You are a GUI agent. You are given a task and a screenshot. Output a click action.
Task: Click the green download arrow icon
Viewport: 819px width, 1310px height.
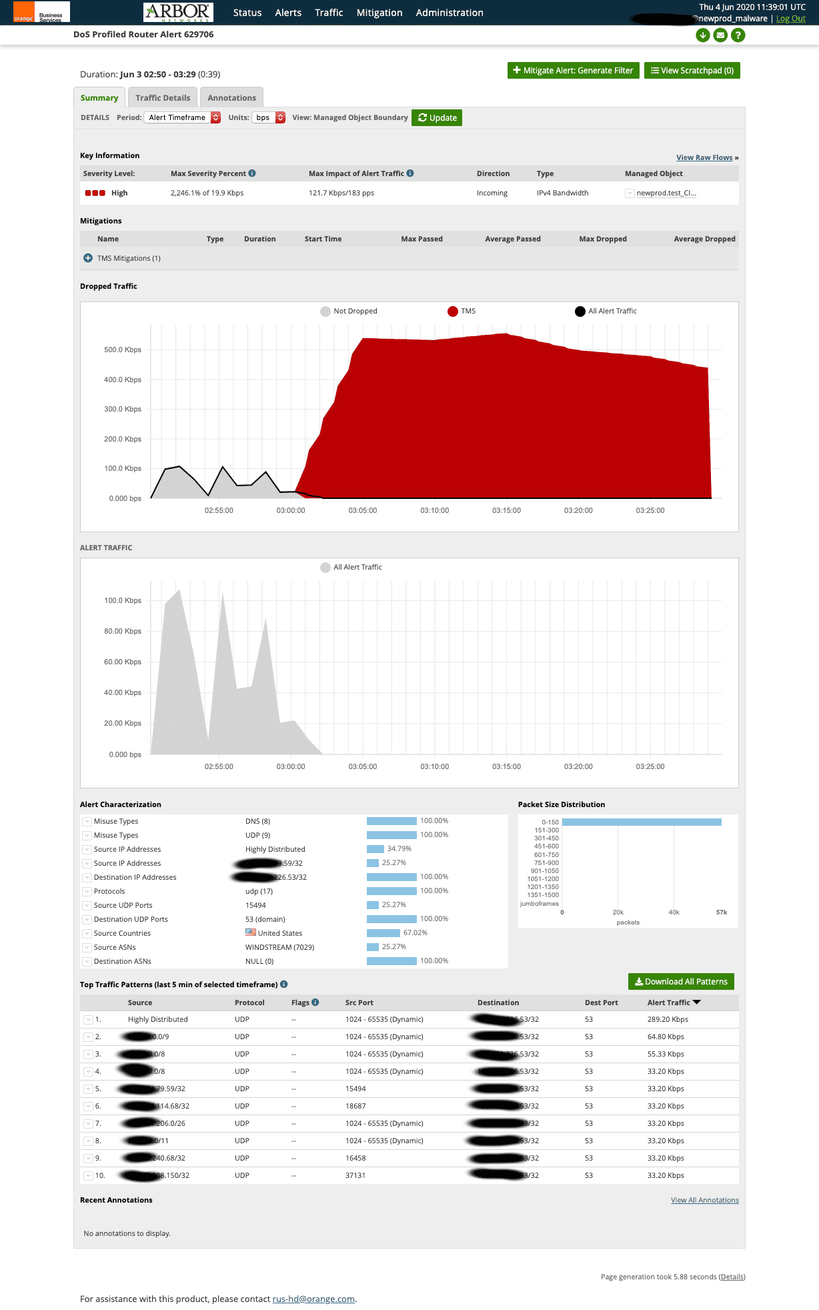pyautogui.click(x=702, y=35)
